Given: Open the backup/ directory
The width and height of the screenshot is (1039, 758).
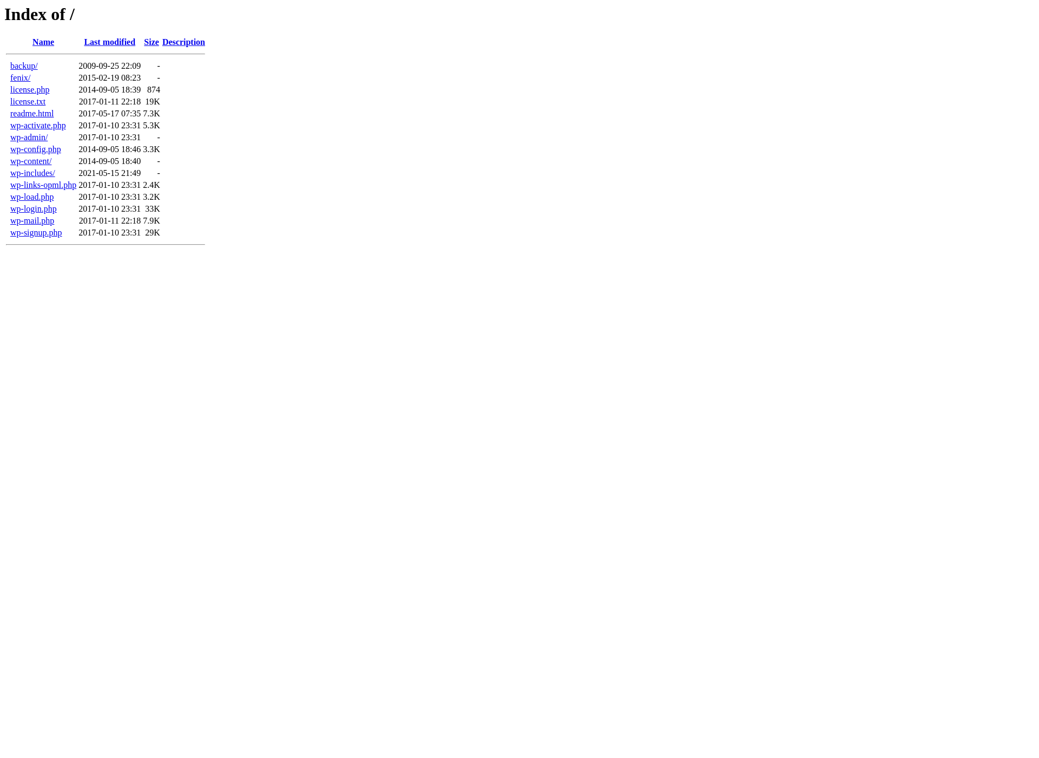Looking at the screenshot, I should [24, 66].
